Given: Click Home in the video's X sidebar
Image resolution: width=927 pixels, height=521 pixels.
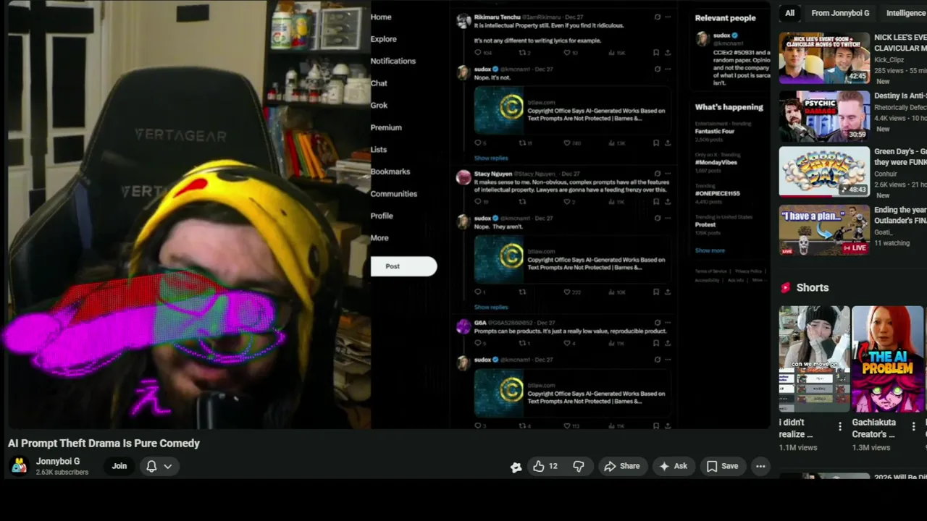Looking at the screenshot, I should (x=381, y=17).
